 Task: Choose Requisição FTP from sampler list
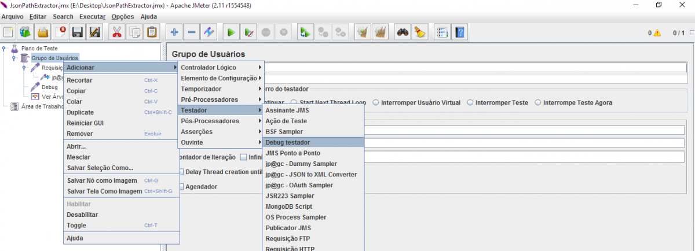313,238
